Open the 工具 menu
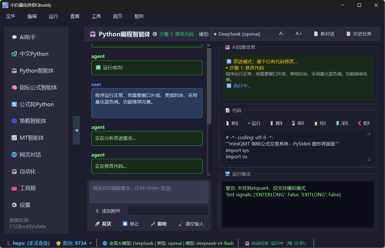385x248 pixels. [96, 16]
